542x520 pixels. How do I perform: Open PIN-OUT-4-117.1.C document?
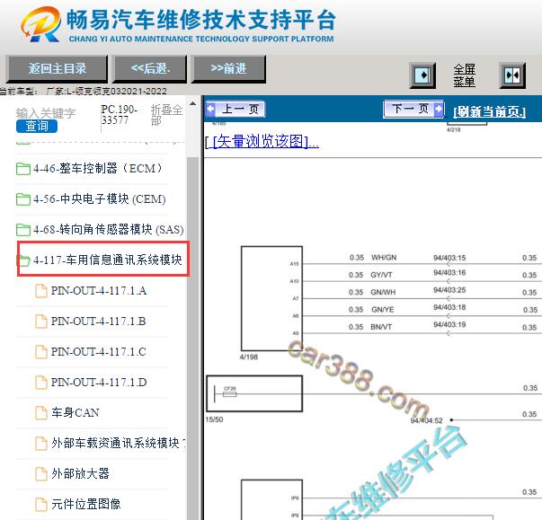(x=99, y=351)
